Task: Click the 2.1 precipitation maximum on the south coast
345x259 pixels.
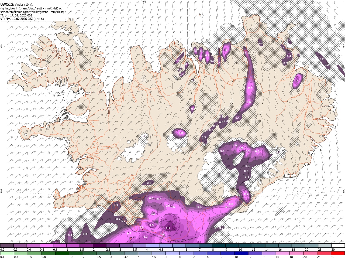Action: coord(168,228)
